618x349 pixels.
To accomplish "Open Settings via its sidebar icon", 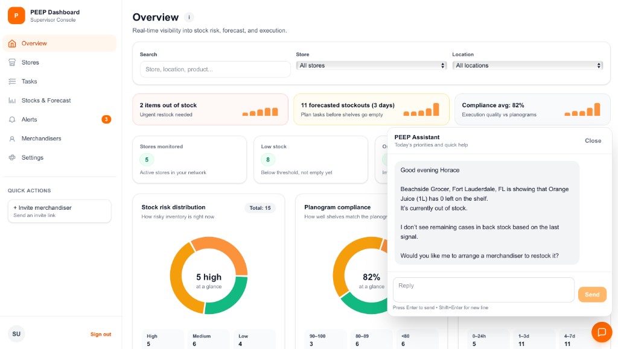I will click(x=12, y=158).
